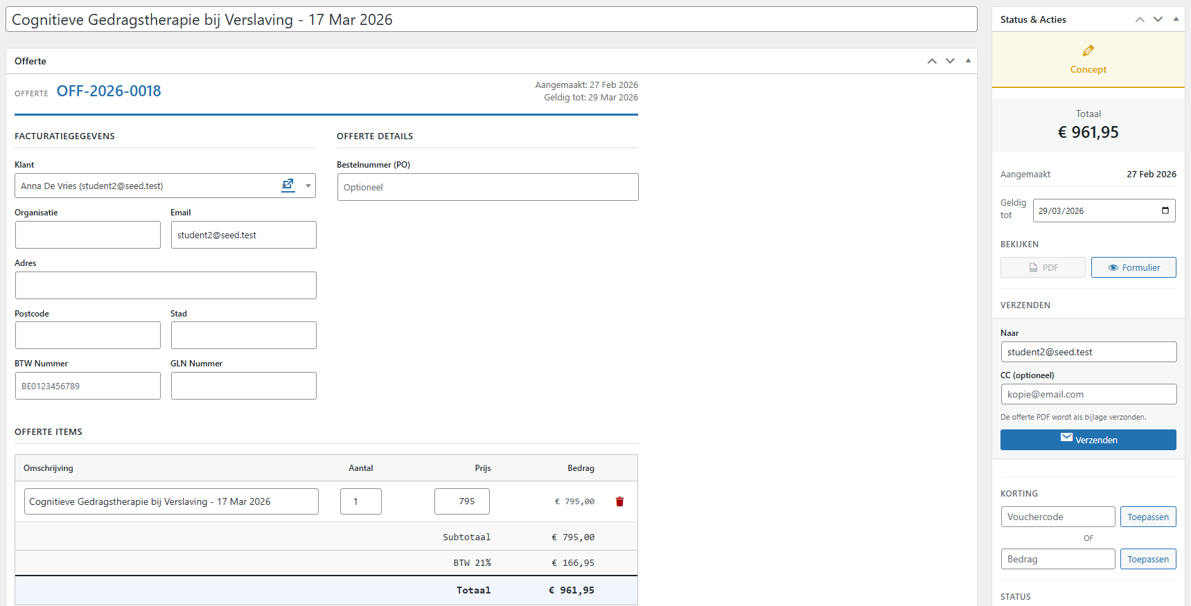The width and height of the screenshot is (1191, 606).
Task: Click the Concept pencil status icon
Action: tap(1088, 51)
